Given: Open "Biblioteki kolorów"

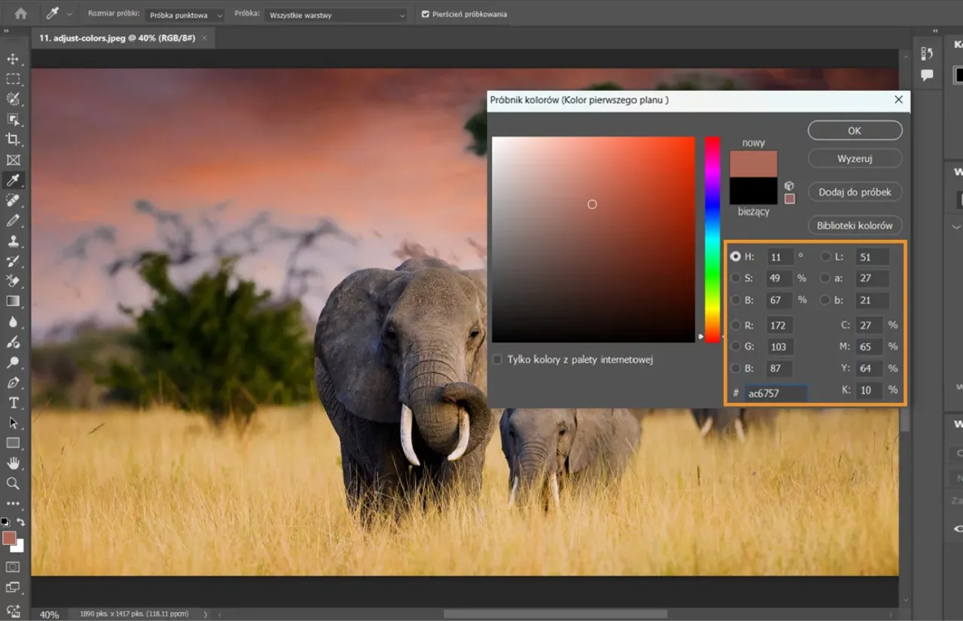Looking at the screenshot, I should pyautogui.click(x=855, y=225).
